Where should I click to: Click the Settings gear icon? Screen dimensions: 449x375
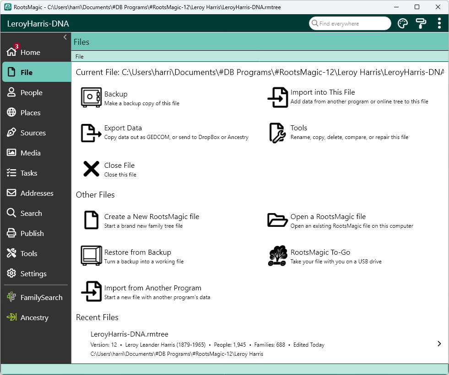pyautogui.click(x=11, y=273)
